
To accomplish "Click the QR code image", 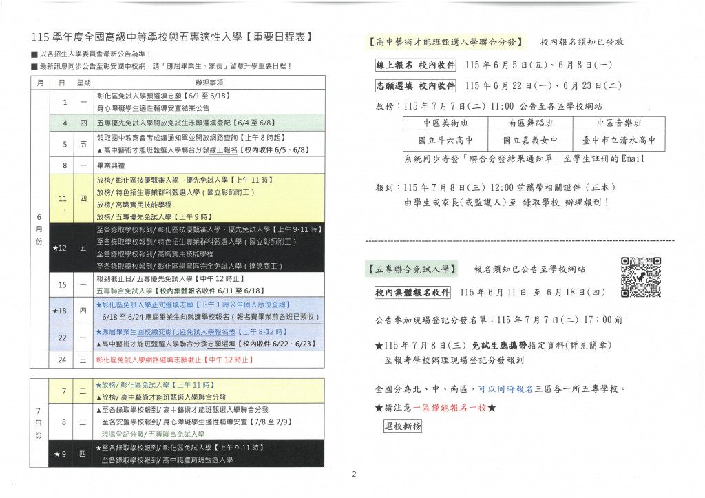I will (x=641, y=277).
